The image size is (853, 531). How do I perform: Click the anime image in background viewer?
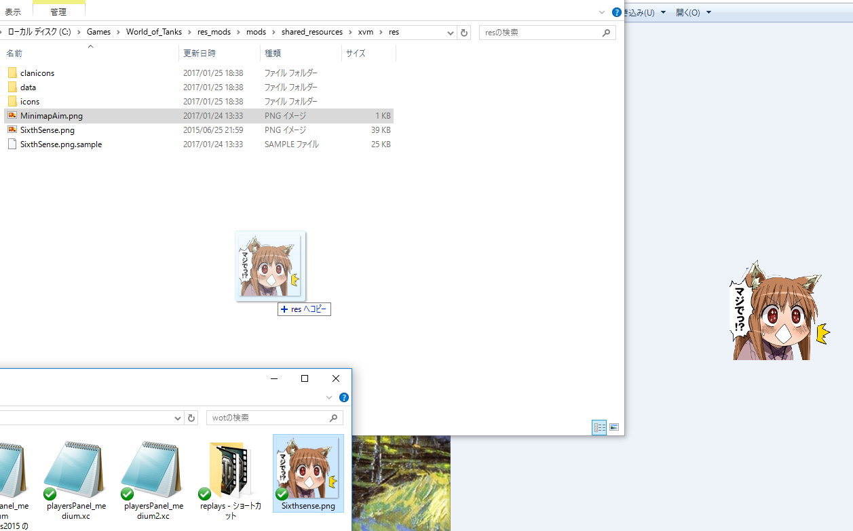[x=778, y=310]
